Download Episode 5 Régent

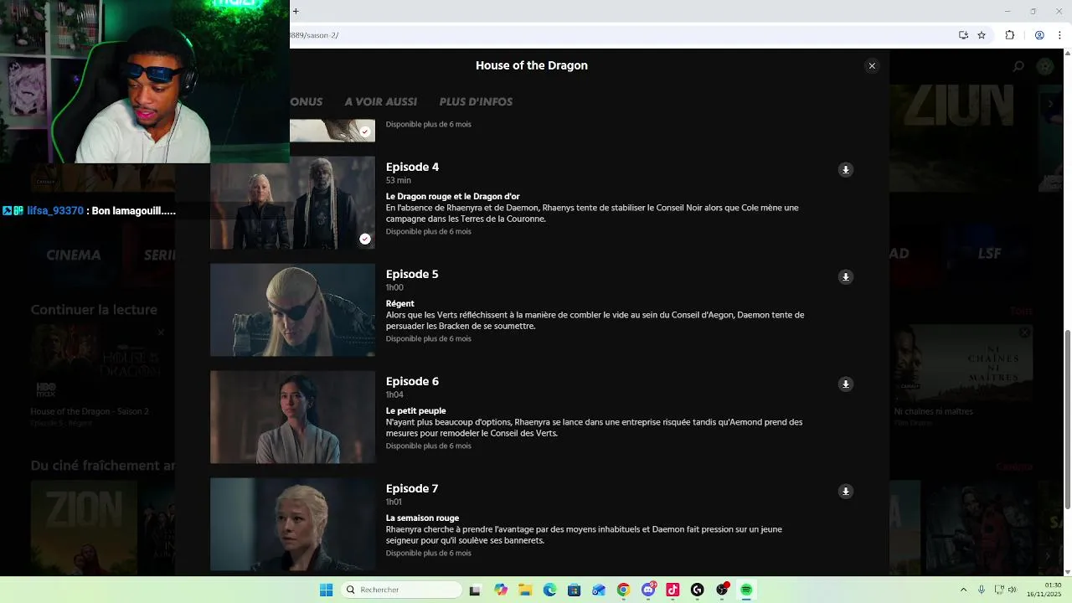[x=846, y=277]
